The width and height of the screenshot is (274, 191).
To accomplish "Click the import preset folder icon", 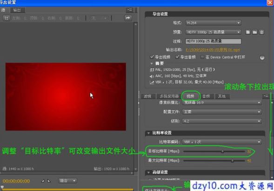I will [x=254, y=32].
